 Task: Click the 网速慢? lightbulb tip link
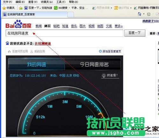pos(110,76)
